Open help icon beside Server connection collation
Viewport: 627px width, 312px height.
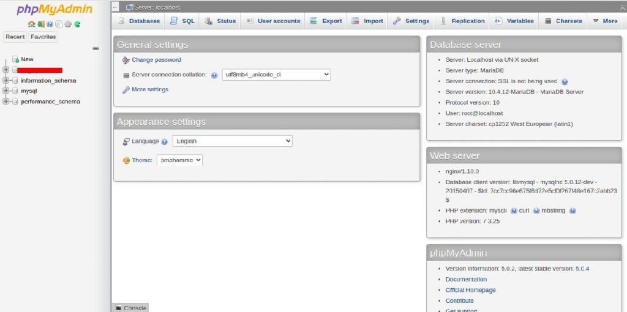214,75
